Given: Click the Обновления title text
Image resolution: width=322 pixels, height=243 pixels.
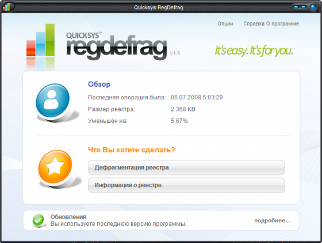Looking at the screenshot, I should pyautogui.click(x=68, y=217).
